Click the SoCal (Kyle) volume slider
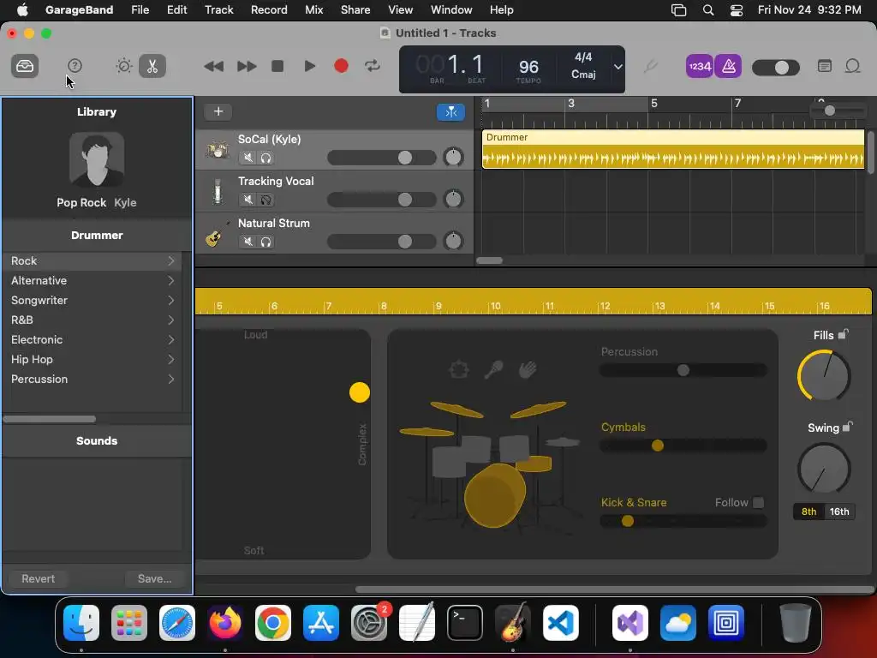This screenshot has height=658, width=877. pos(381,158)
